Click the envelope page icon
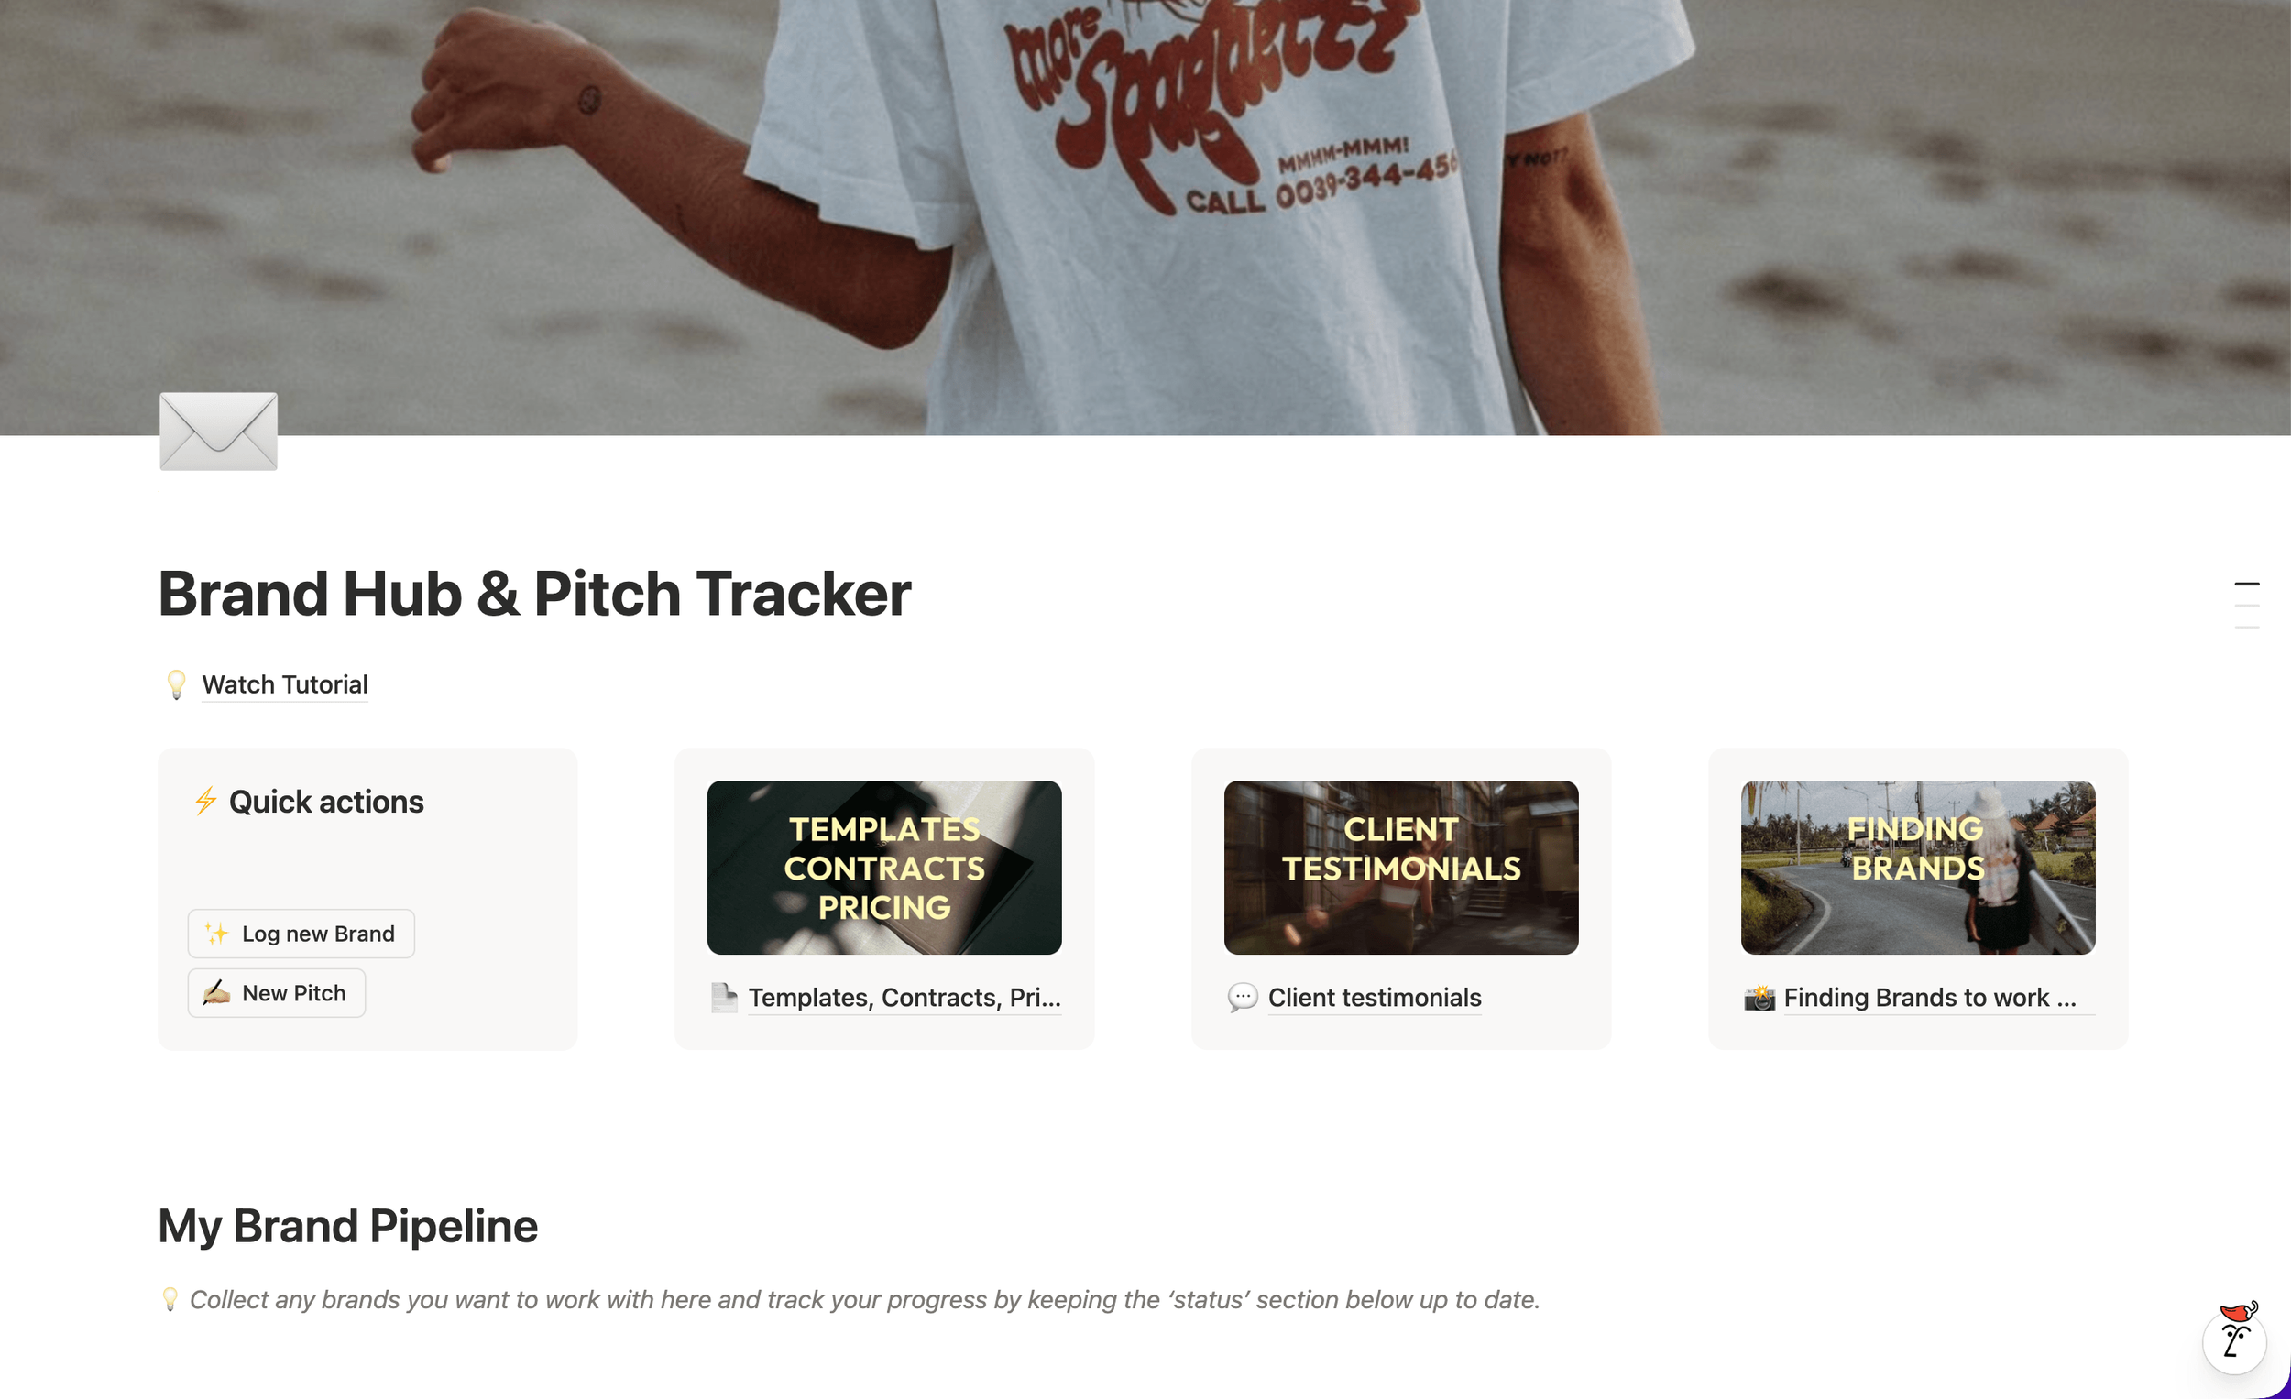The image size is (2291, 1399). [x=218, y=432]
